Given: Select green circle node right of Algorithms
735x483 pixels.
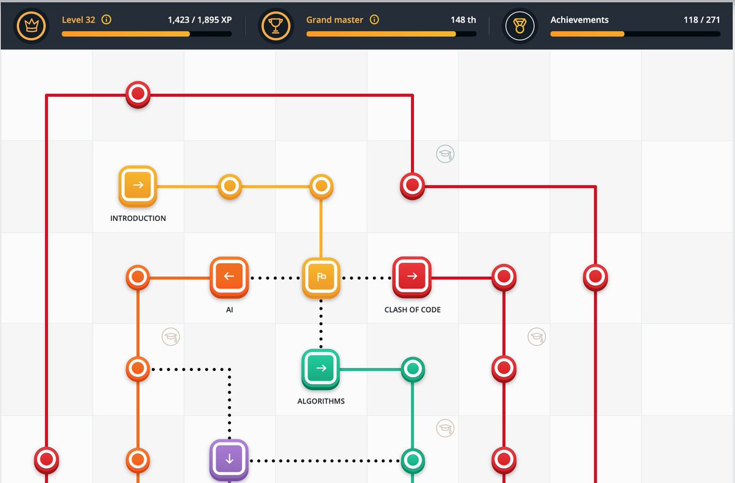Looking at the screenshot, I should coord(412,370).
